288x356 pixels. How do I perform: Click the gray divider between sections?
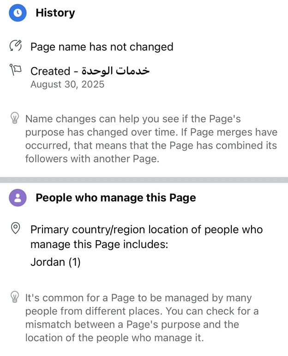[144, 180]
